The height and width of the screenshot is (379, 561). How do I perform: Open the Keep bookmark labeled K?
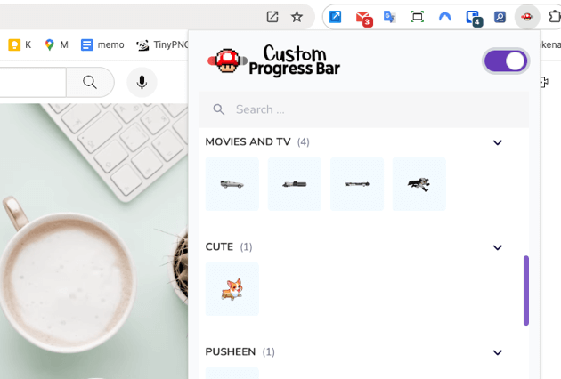click(x=20, y=44)
